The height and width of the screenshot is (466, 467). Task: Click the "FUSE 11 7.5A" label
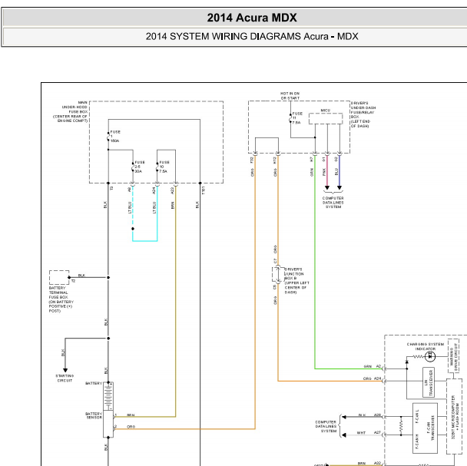(x=297, y=118)
